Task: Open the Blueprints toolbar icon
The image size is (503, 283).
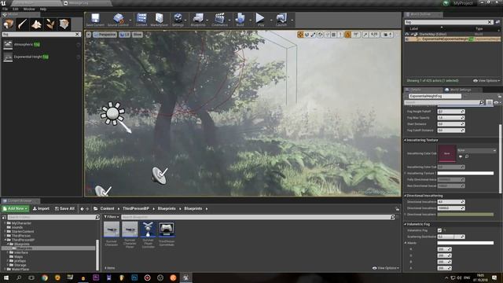Action: [x=198, y=19]
